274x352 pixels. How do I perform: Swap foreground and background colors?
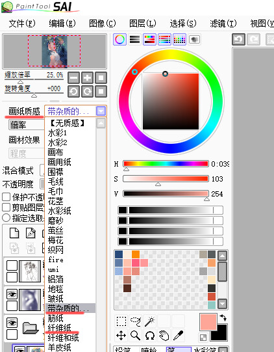pos(223,318)
